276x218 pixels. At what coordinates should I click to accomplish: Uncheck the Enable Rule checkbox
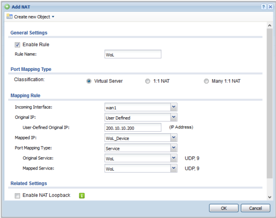coord(17,45)
